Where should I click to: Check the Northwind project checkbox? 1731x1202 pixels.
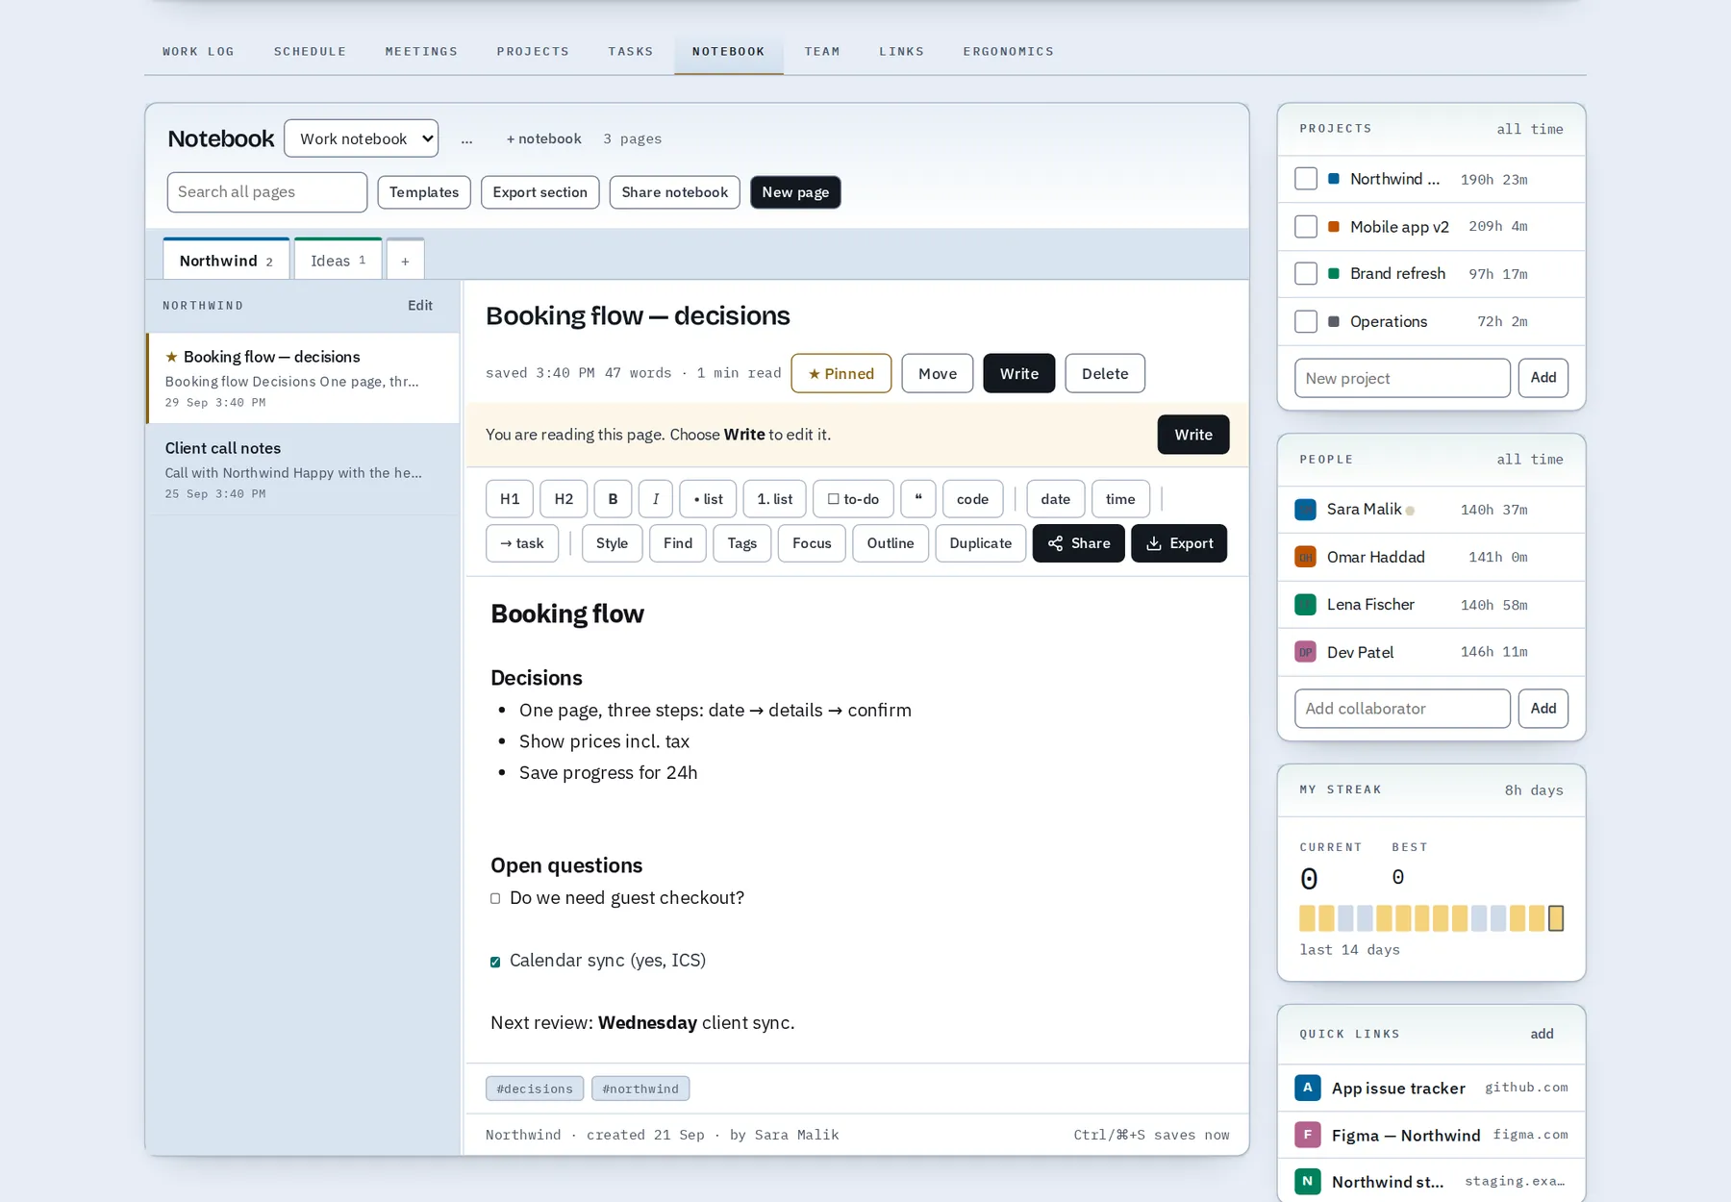(x=1306, y=179)
